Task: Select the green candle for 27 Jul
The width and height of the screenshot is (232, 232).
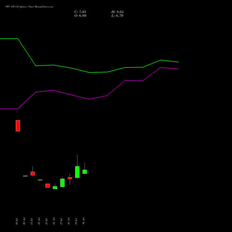Action: click(x=63, y=183)
